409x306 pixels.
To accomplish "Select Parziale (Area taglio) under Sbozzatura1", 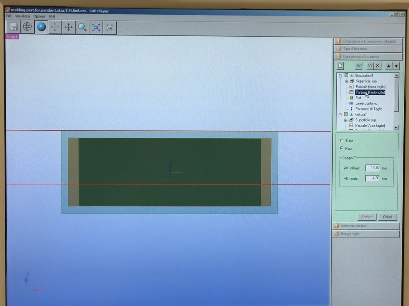I will [x=370, y=86].
